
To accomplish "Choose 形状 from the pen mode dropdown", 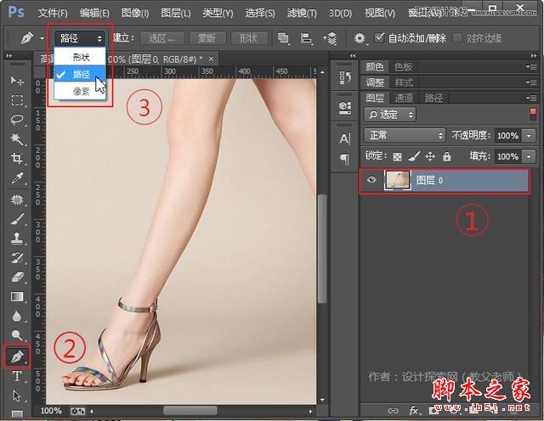I will (x=81, y=57).
